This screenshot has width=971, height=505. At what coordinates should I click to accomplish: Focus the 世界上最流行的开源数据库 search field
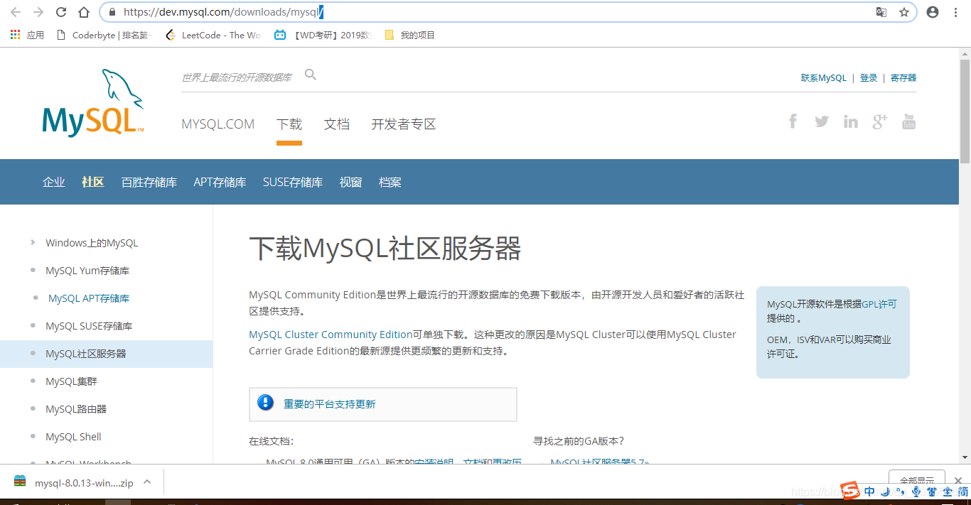click(237, 77)
